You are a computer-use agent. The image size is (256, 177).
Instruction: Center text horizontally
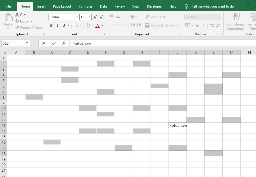click(x=118, y=26)
